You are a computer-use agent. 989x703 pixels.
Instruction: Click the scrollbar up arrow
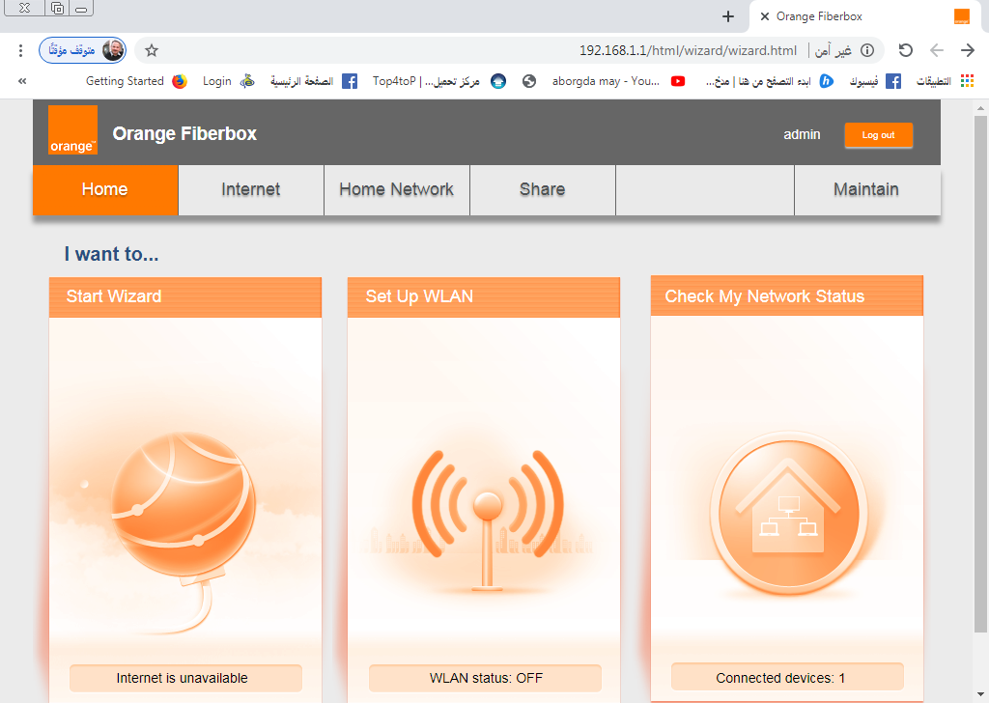click(980, 108)
